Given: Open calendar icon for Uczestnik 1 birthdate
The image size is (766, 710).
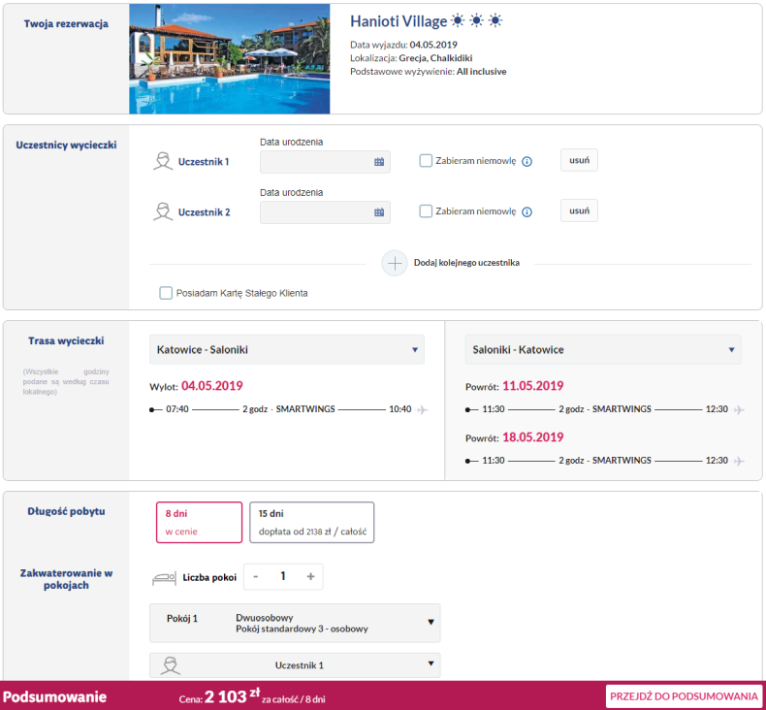Looking at the screenshot, I should pos(379,162).
